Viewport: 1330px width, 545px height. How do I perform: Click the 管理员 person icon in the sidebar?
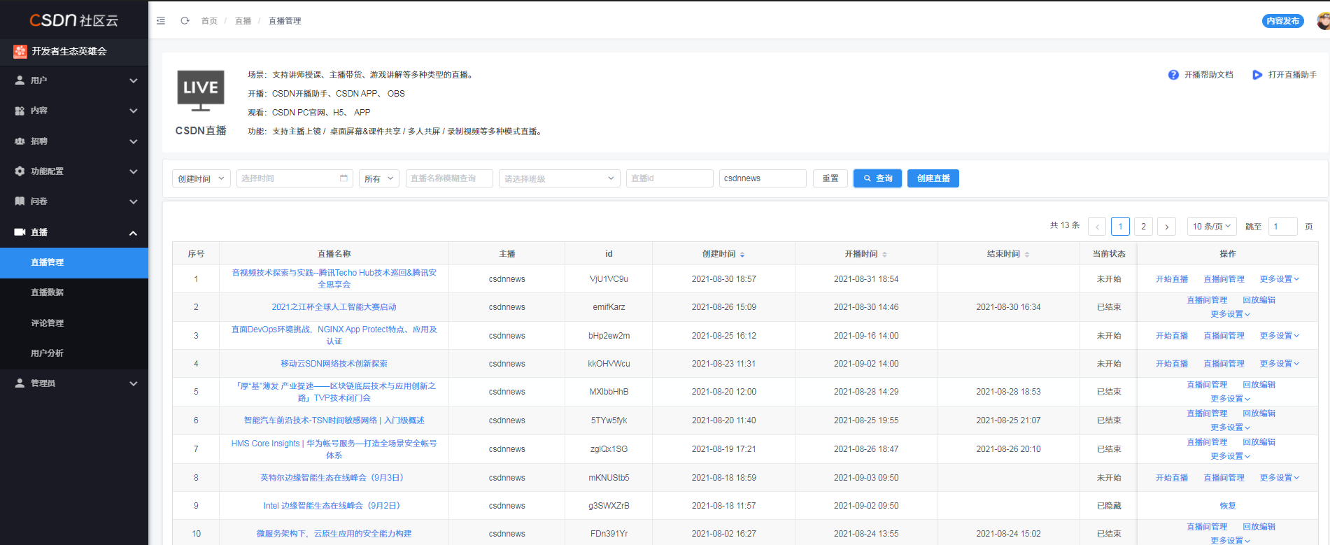click(x=20, y=383)
